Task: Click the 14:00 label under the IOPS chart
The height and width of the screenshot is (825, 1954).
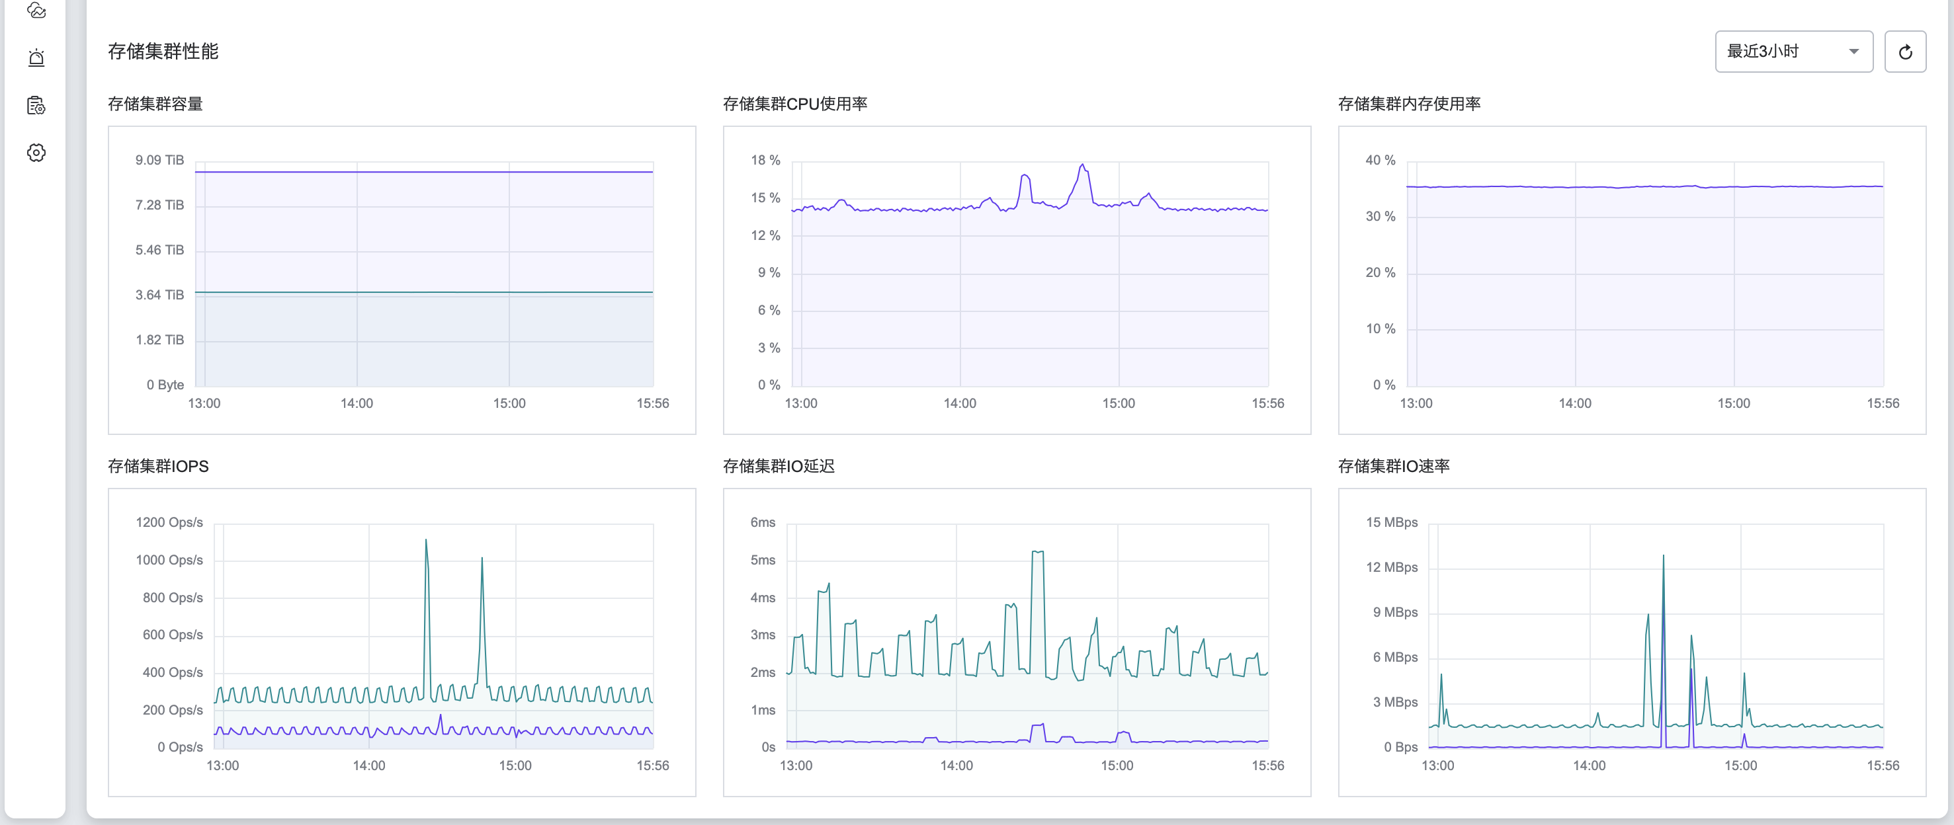Action: coord(368,766)
